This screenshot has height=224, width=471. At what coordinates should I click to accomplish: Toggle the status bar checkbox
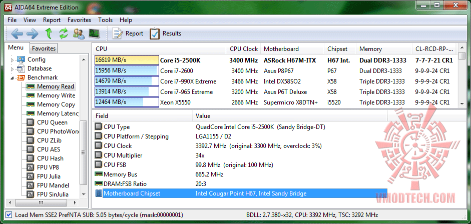(x=9, y=215)
